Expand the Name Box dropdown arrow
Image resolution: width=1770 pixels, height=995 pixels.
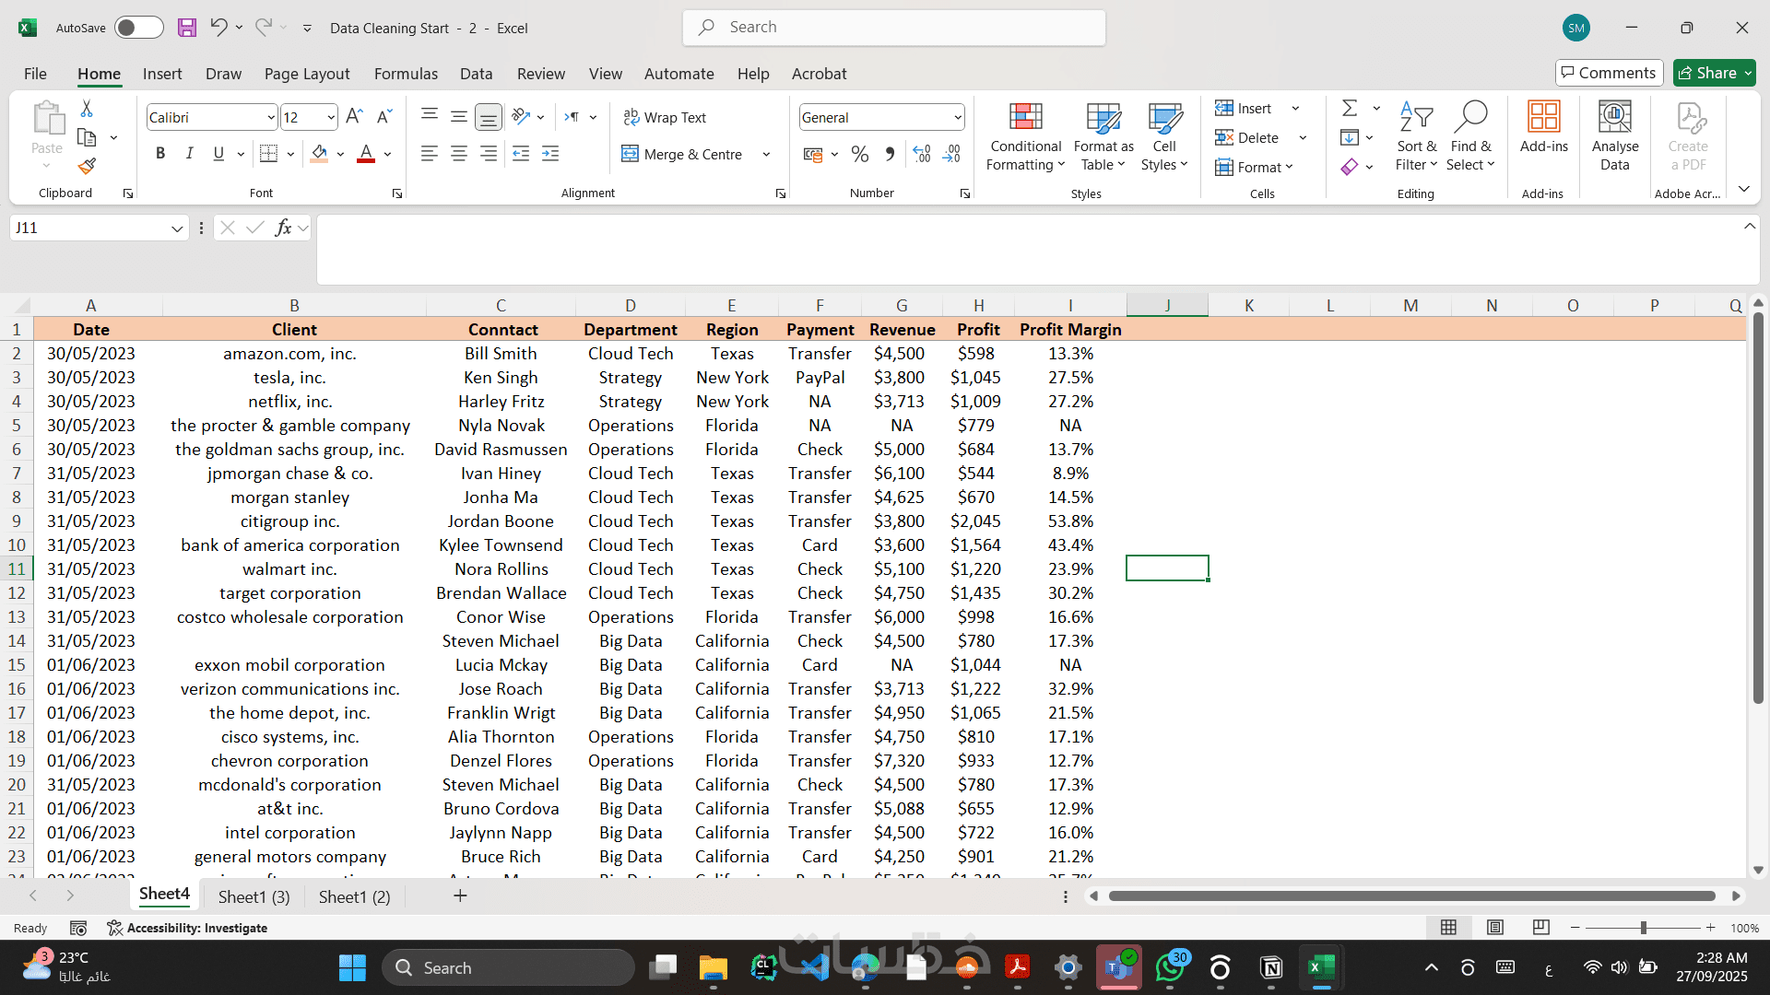[x=177, y=228]
